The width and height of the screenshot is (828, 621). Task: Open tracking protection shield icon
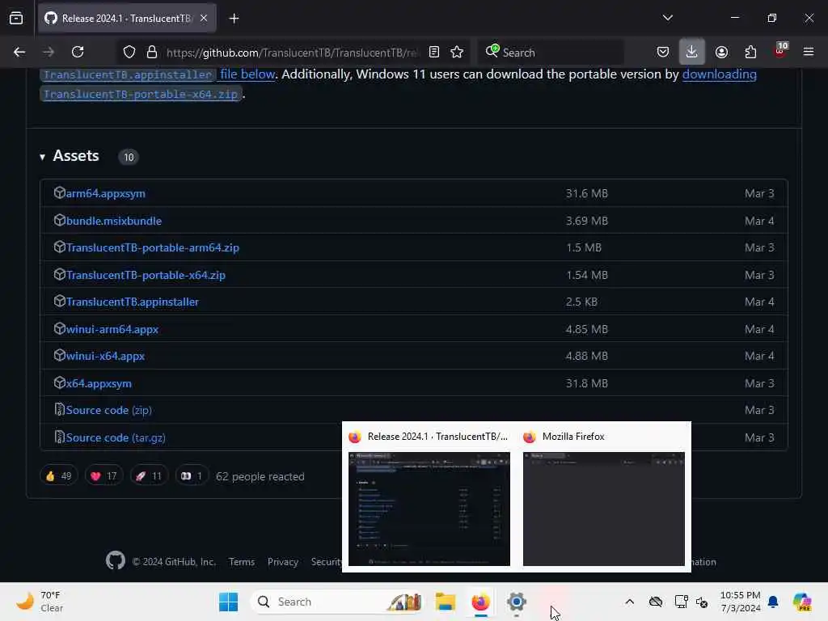[129, 52]
